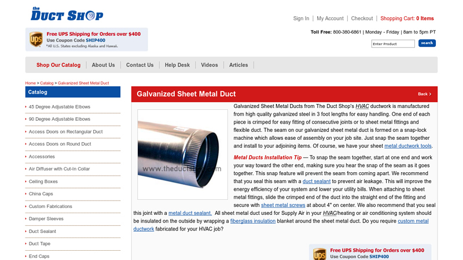
Task: Click the galvanized duct product image
Action: (x=182, y=154)
